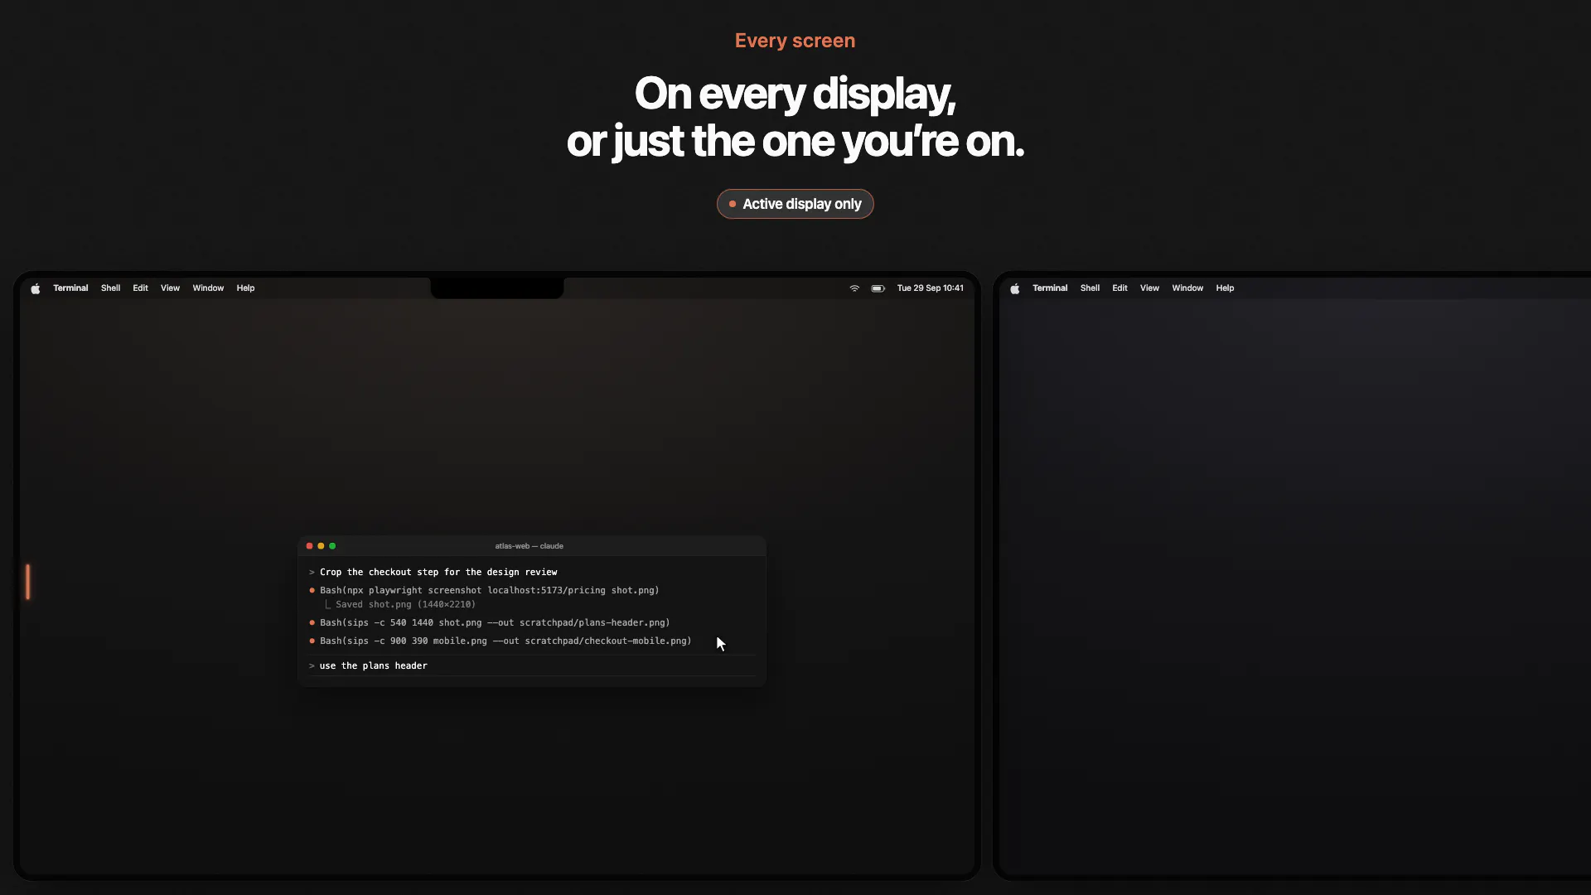Click the checkout-mobile.png sips Bash line
1591x895 pixels.
[x=500, y=641]
